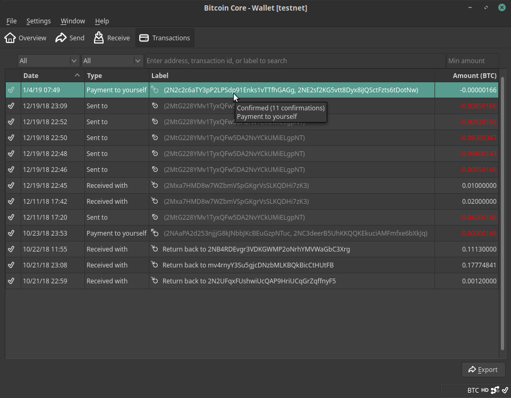Click confirmed checkmark icon for 12/19/18 22:46
Viewport: 511px width, 398px height.
(x=11, y=169)
